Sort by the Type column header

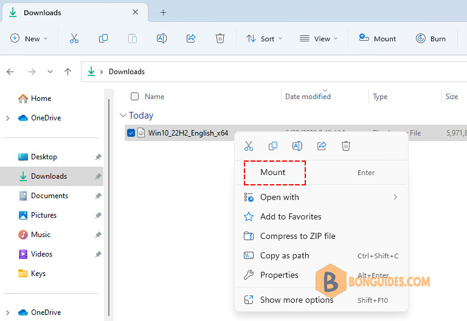click(380, 97)
